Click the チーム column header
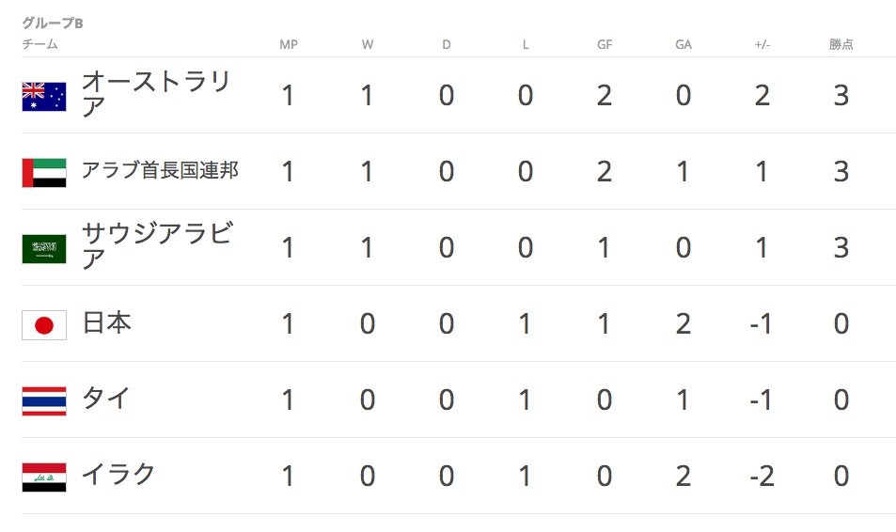Image resolution: width=896 pixels, height=532 pixels. tap(40, 44)
